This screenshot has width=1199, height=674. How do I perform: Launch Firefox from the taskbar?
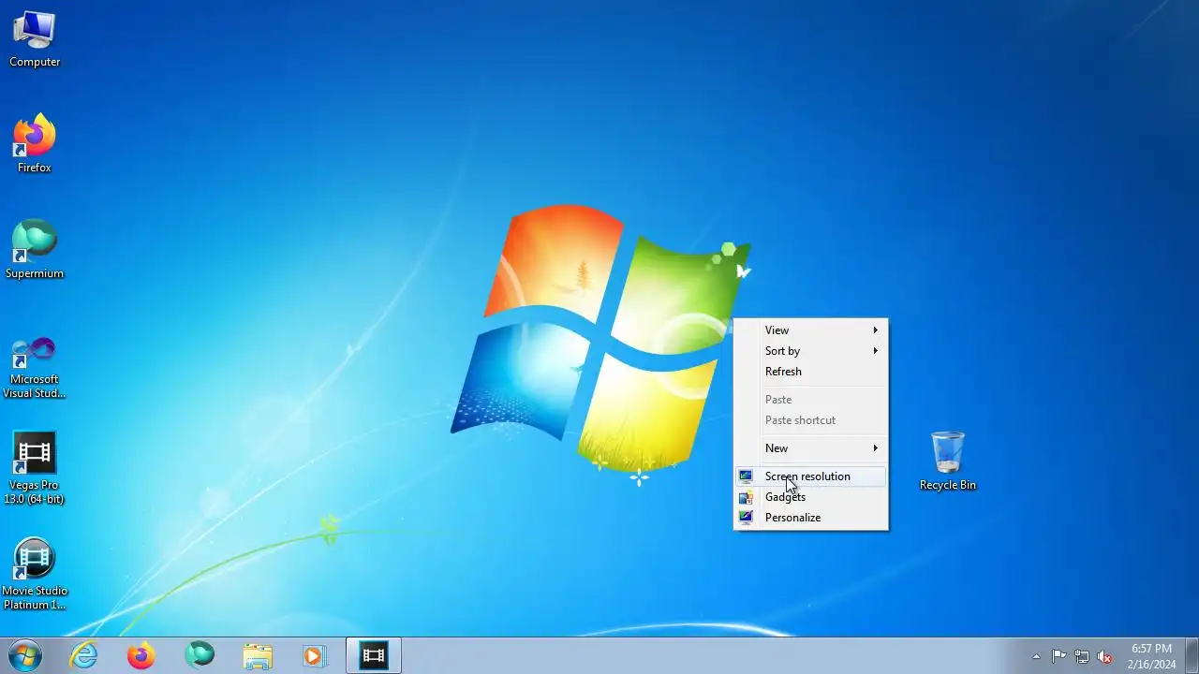click(141, 655)
